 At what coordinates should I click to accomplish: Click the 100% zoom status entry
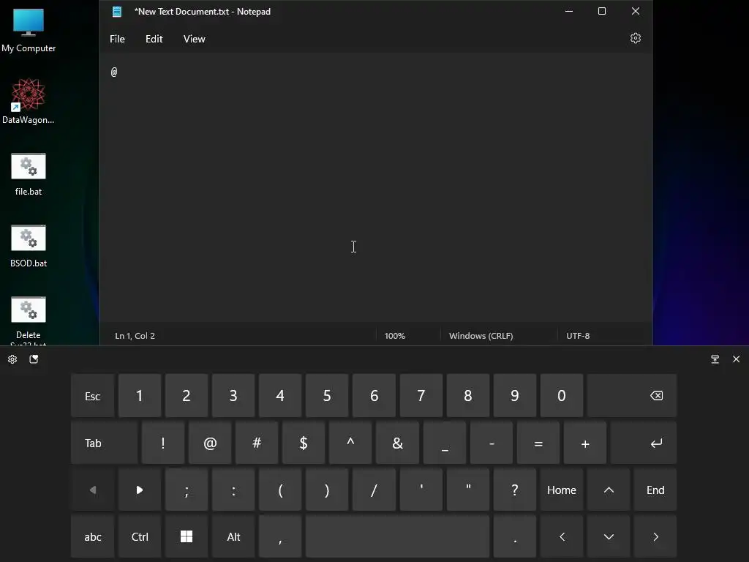(x=394, y=336)
